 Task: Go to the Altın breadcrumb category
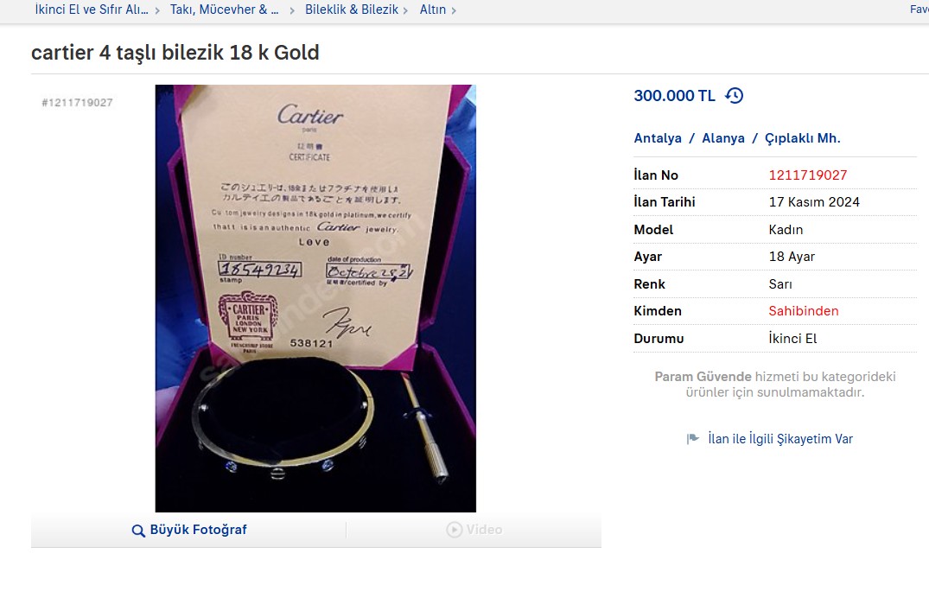coord(432,10)
